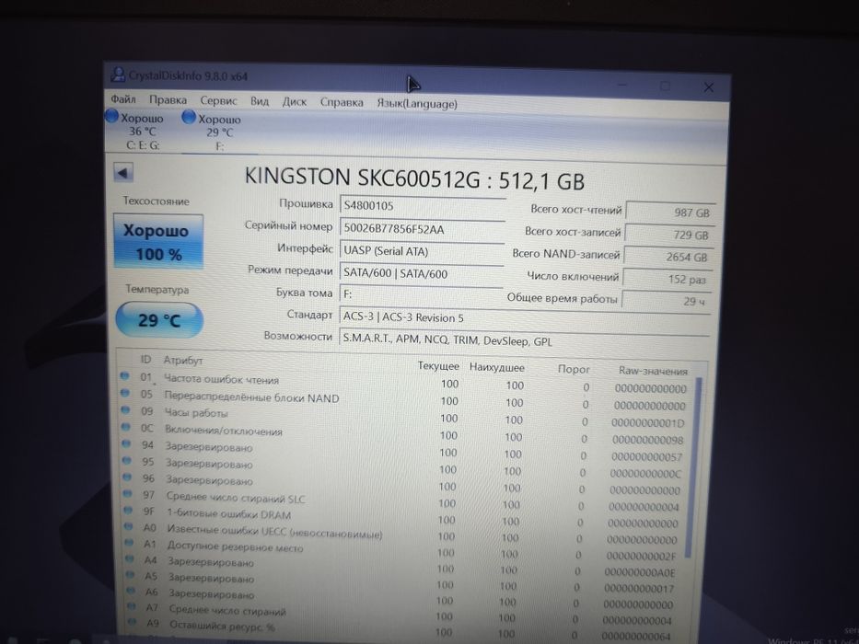Click the Raw-значения column header

[653, 371]
